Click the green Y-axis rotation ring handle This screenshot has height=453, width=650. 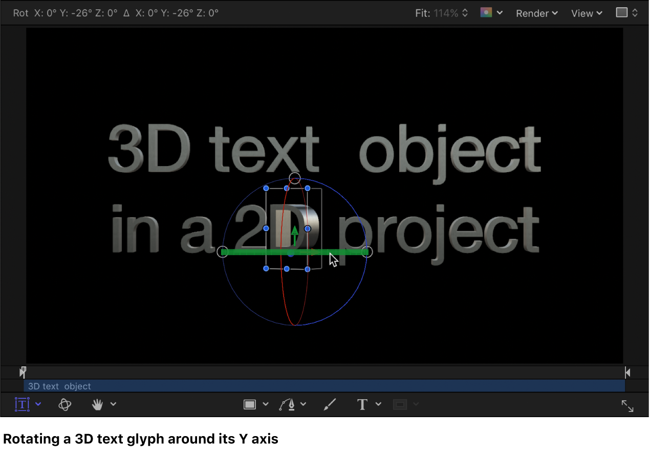coord(366,252)
